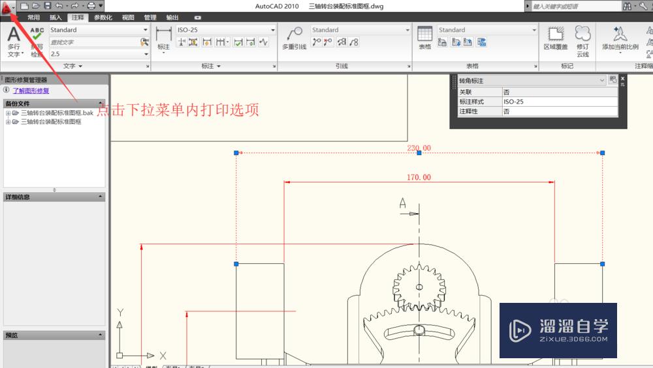Click the 查找文字 find text field
Viewport: 653px width, 368px height.
[x=95, y=42]
